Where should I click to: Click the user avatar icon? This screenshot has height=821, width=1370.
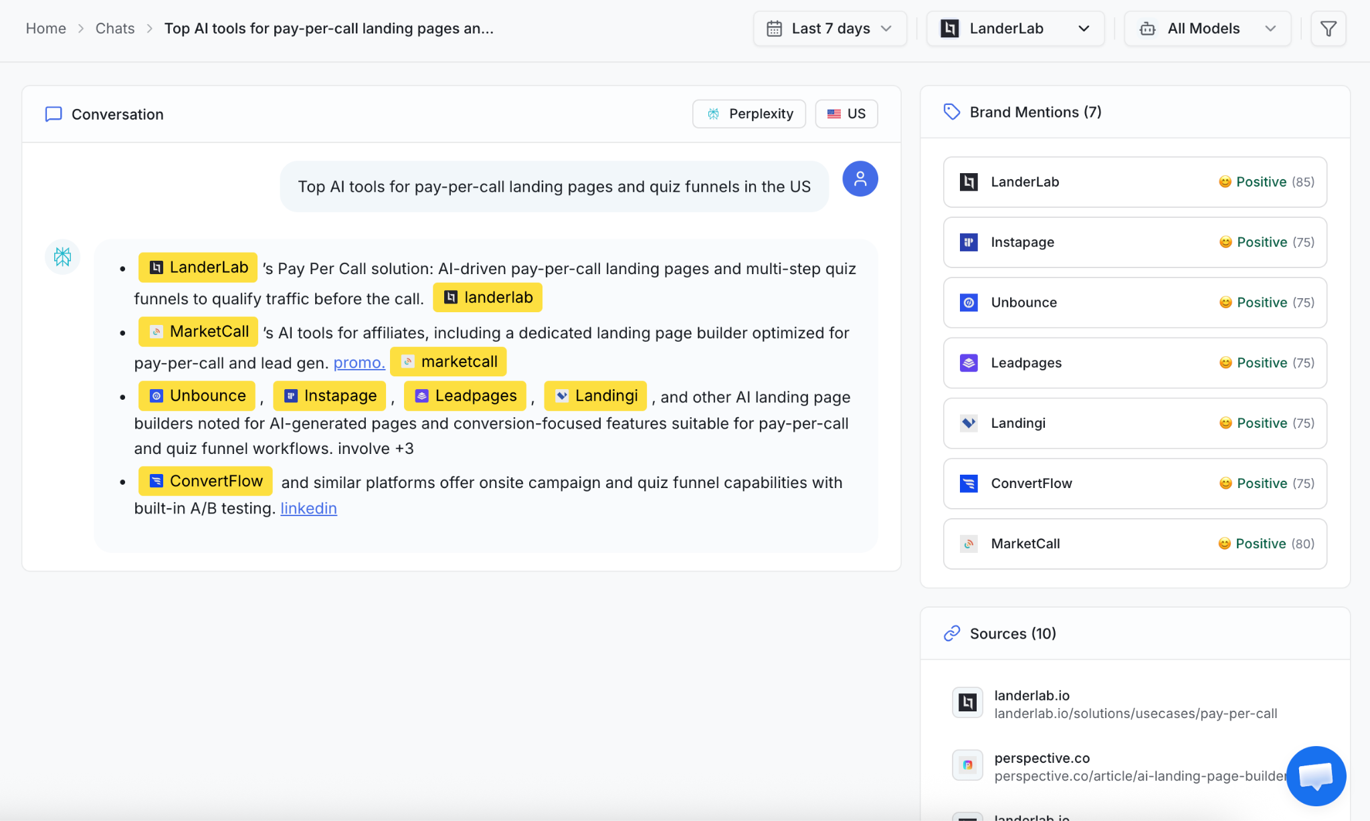click(x=860, y=179)
